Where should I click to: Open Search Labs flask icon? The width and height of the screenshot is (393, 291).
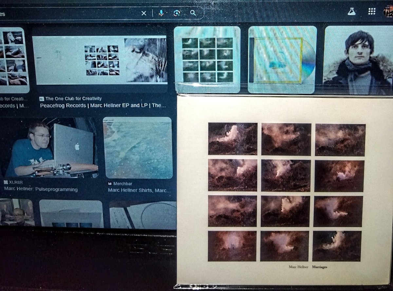pos(352,11)
